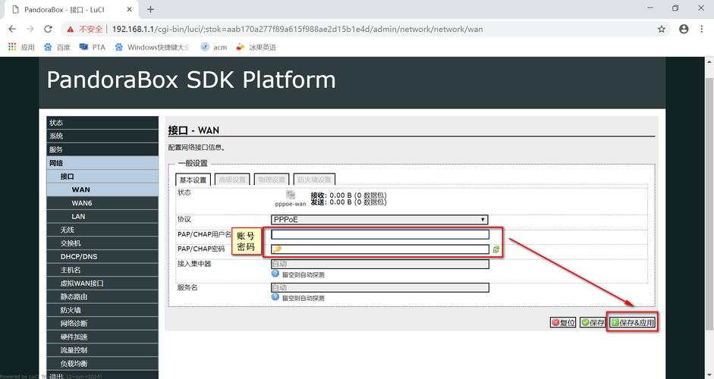Reload the page with refresh icon
Viewport: 714px width, 379px height.
pos(48,29)
